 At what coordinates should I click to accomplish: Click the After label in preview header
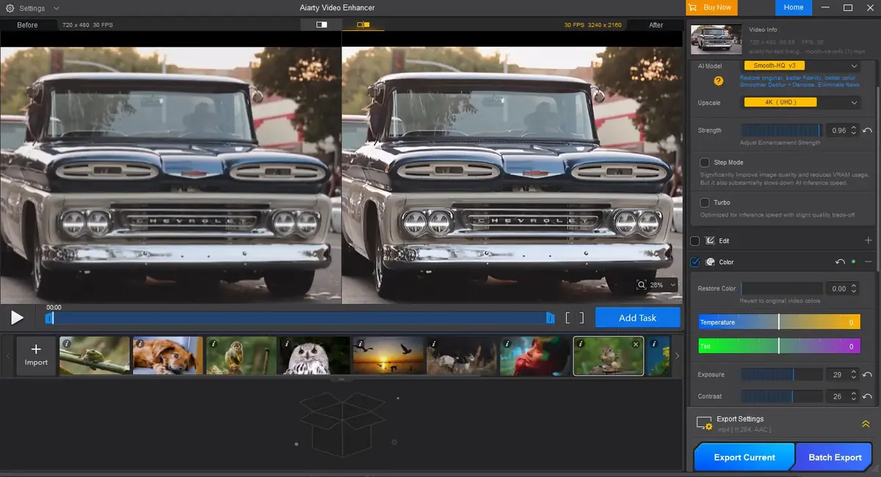click(x=656, y=25)
